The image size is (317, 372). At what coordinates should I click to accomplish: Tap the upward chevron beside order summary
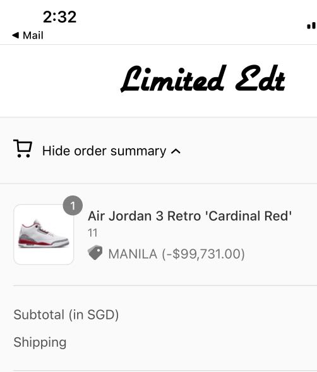pyautogui.click(x=176, y=151)
